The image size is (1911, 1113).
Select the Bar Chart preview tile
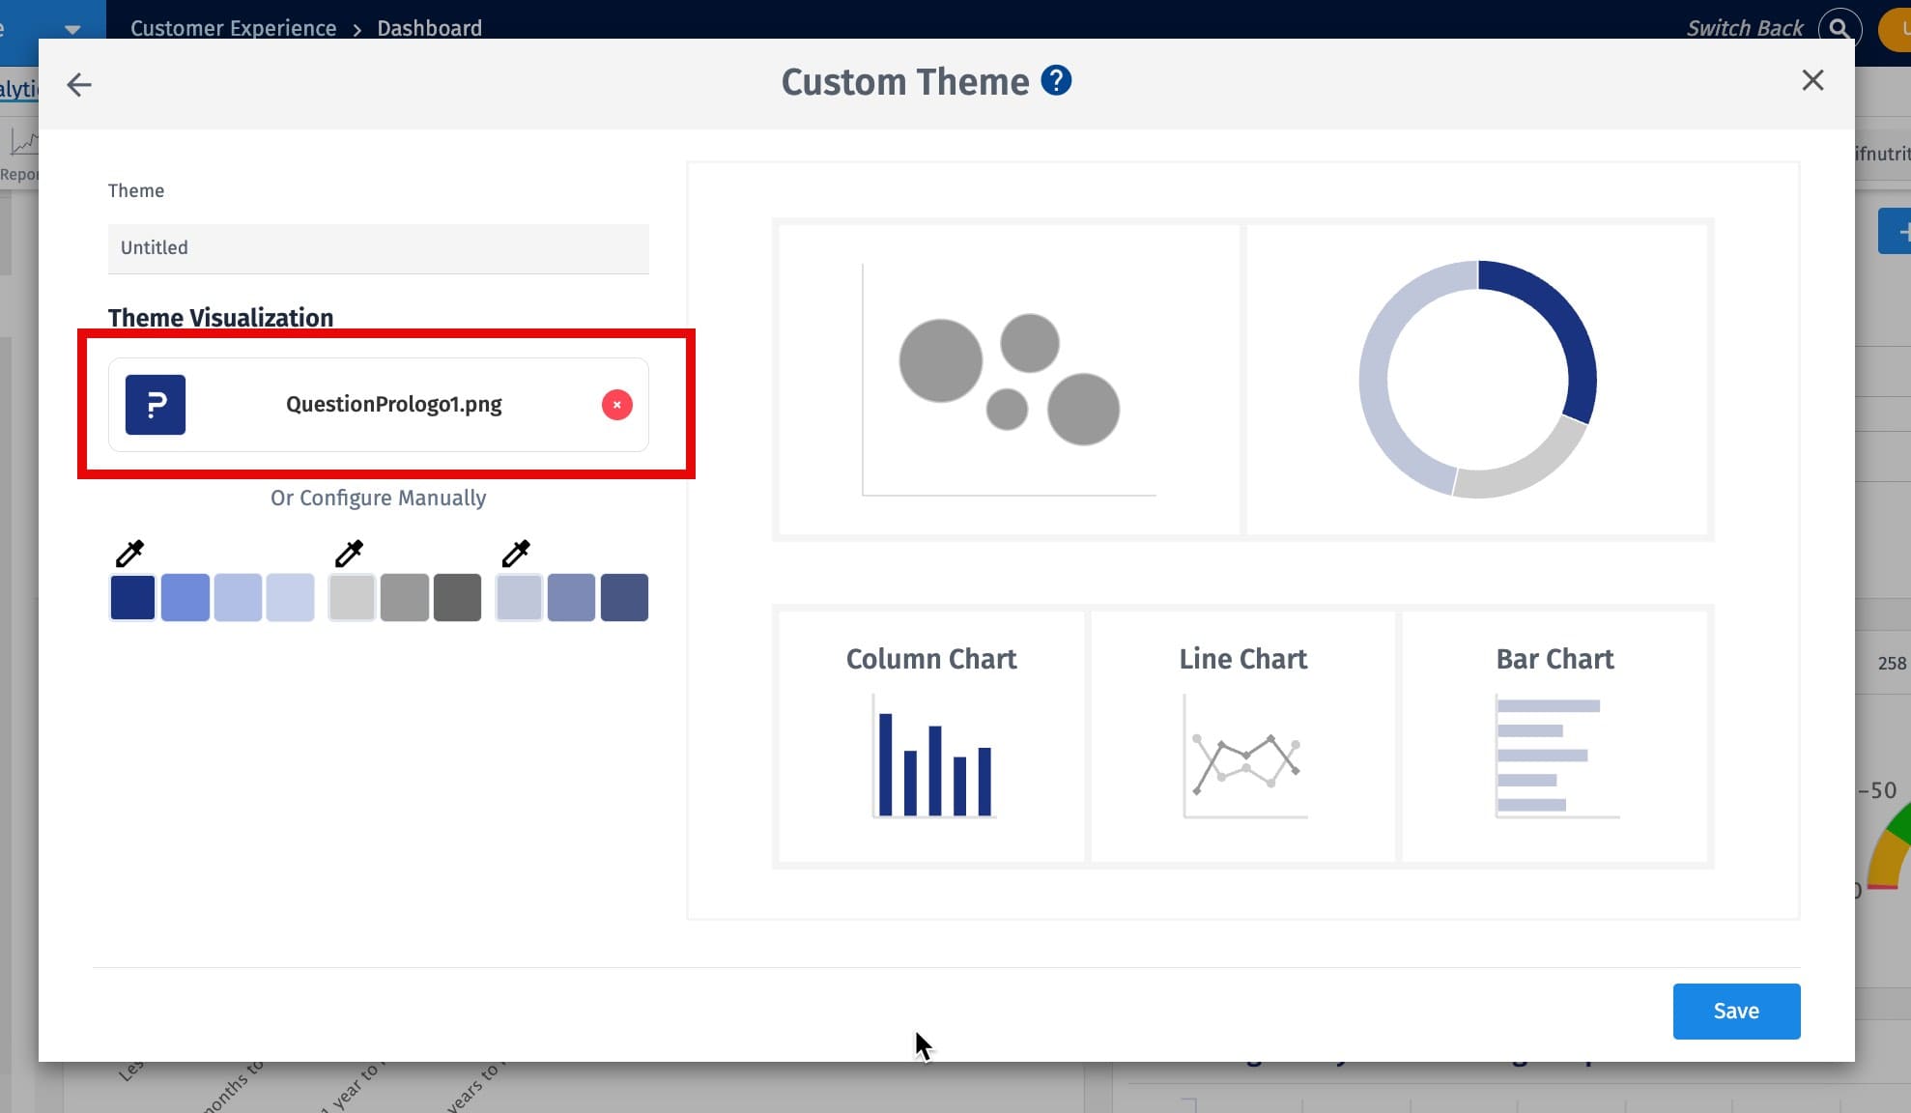click(x=1554, y=734)
